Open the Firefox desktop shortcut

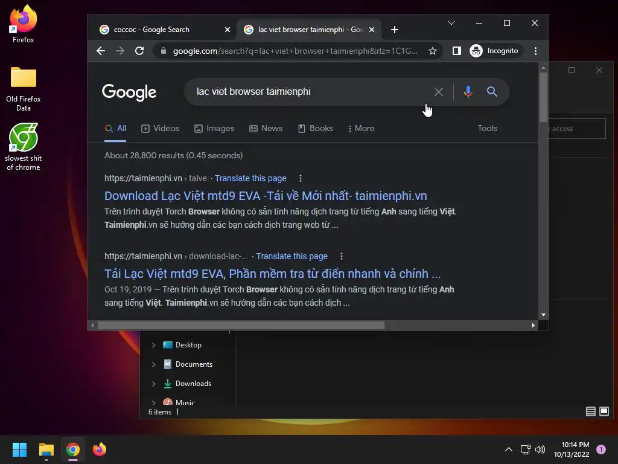[x=24, y=24]
